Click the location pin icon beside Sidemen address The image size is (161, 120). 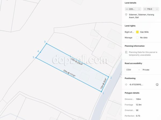(x=126, y=15)
